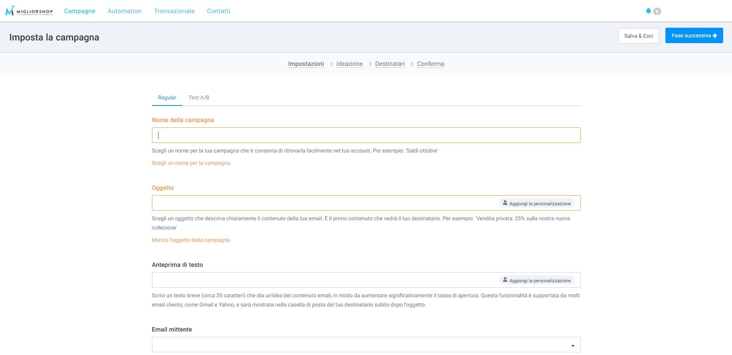Screen dimensions: 732x355
Task: Go to the Conferma step
Action: (x=430, y=64)
